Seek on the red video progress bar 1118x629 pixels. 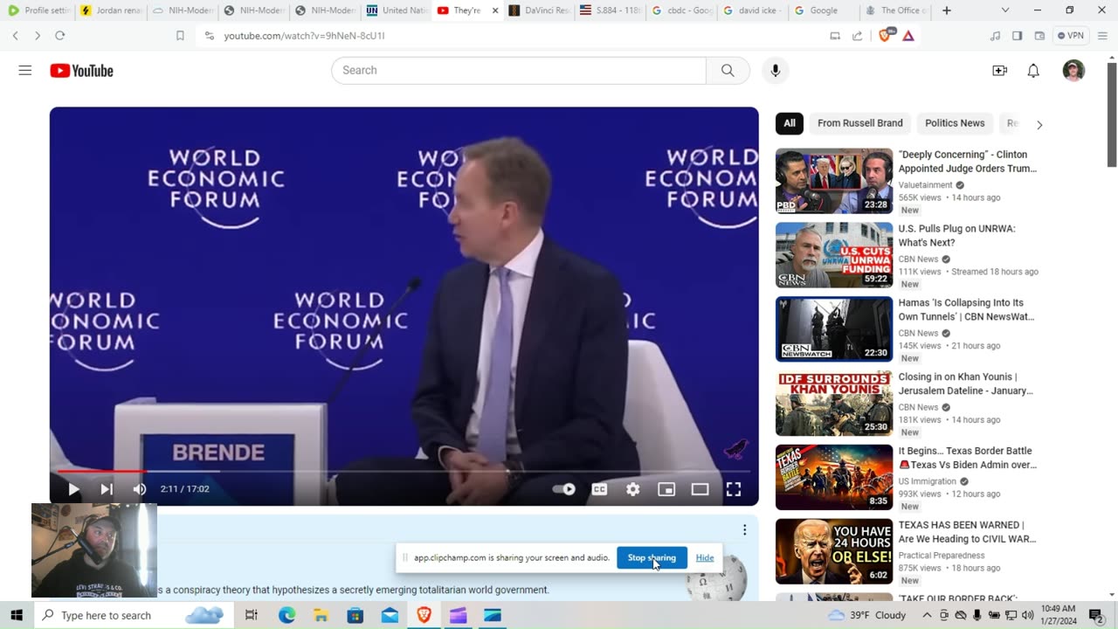[404, 472]
